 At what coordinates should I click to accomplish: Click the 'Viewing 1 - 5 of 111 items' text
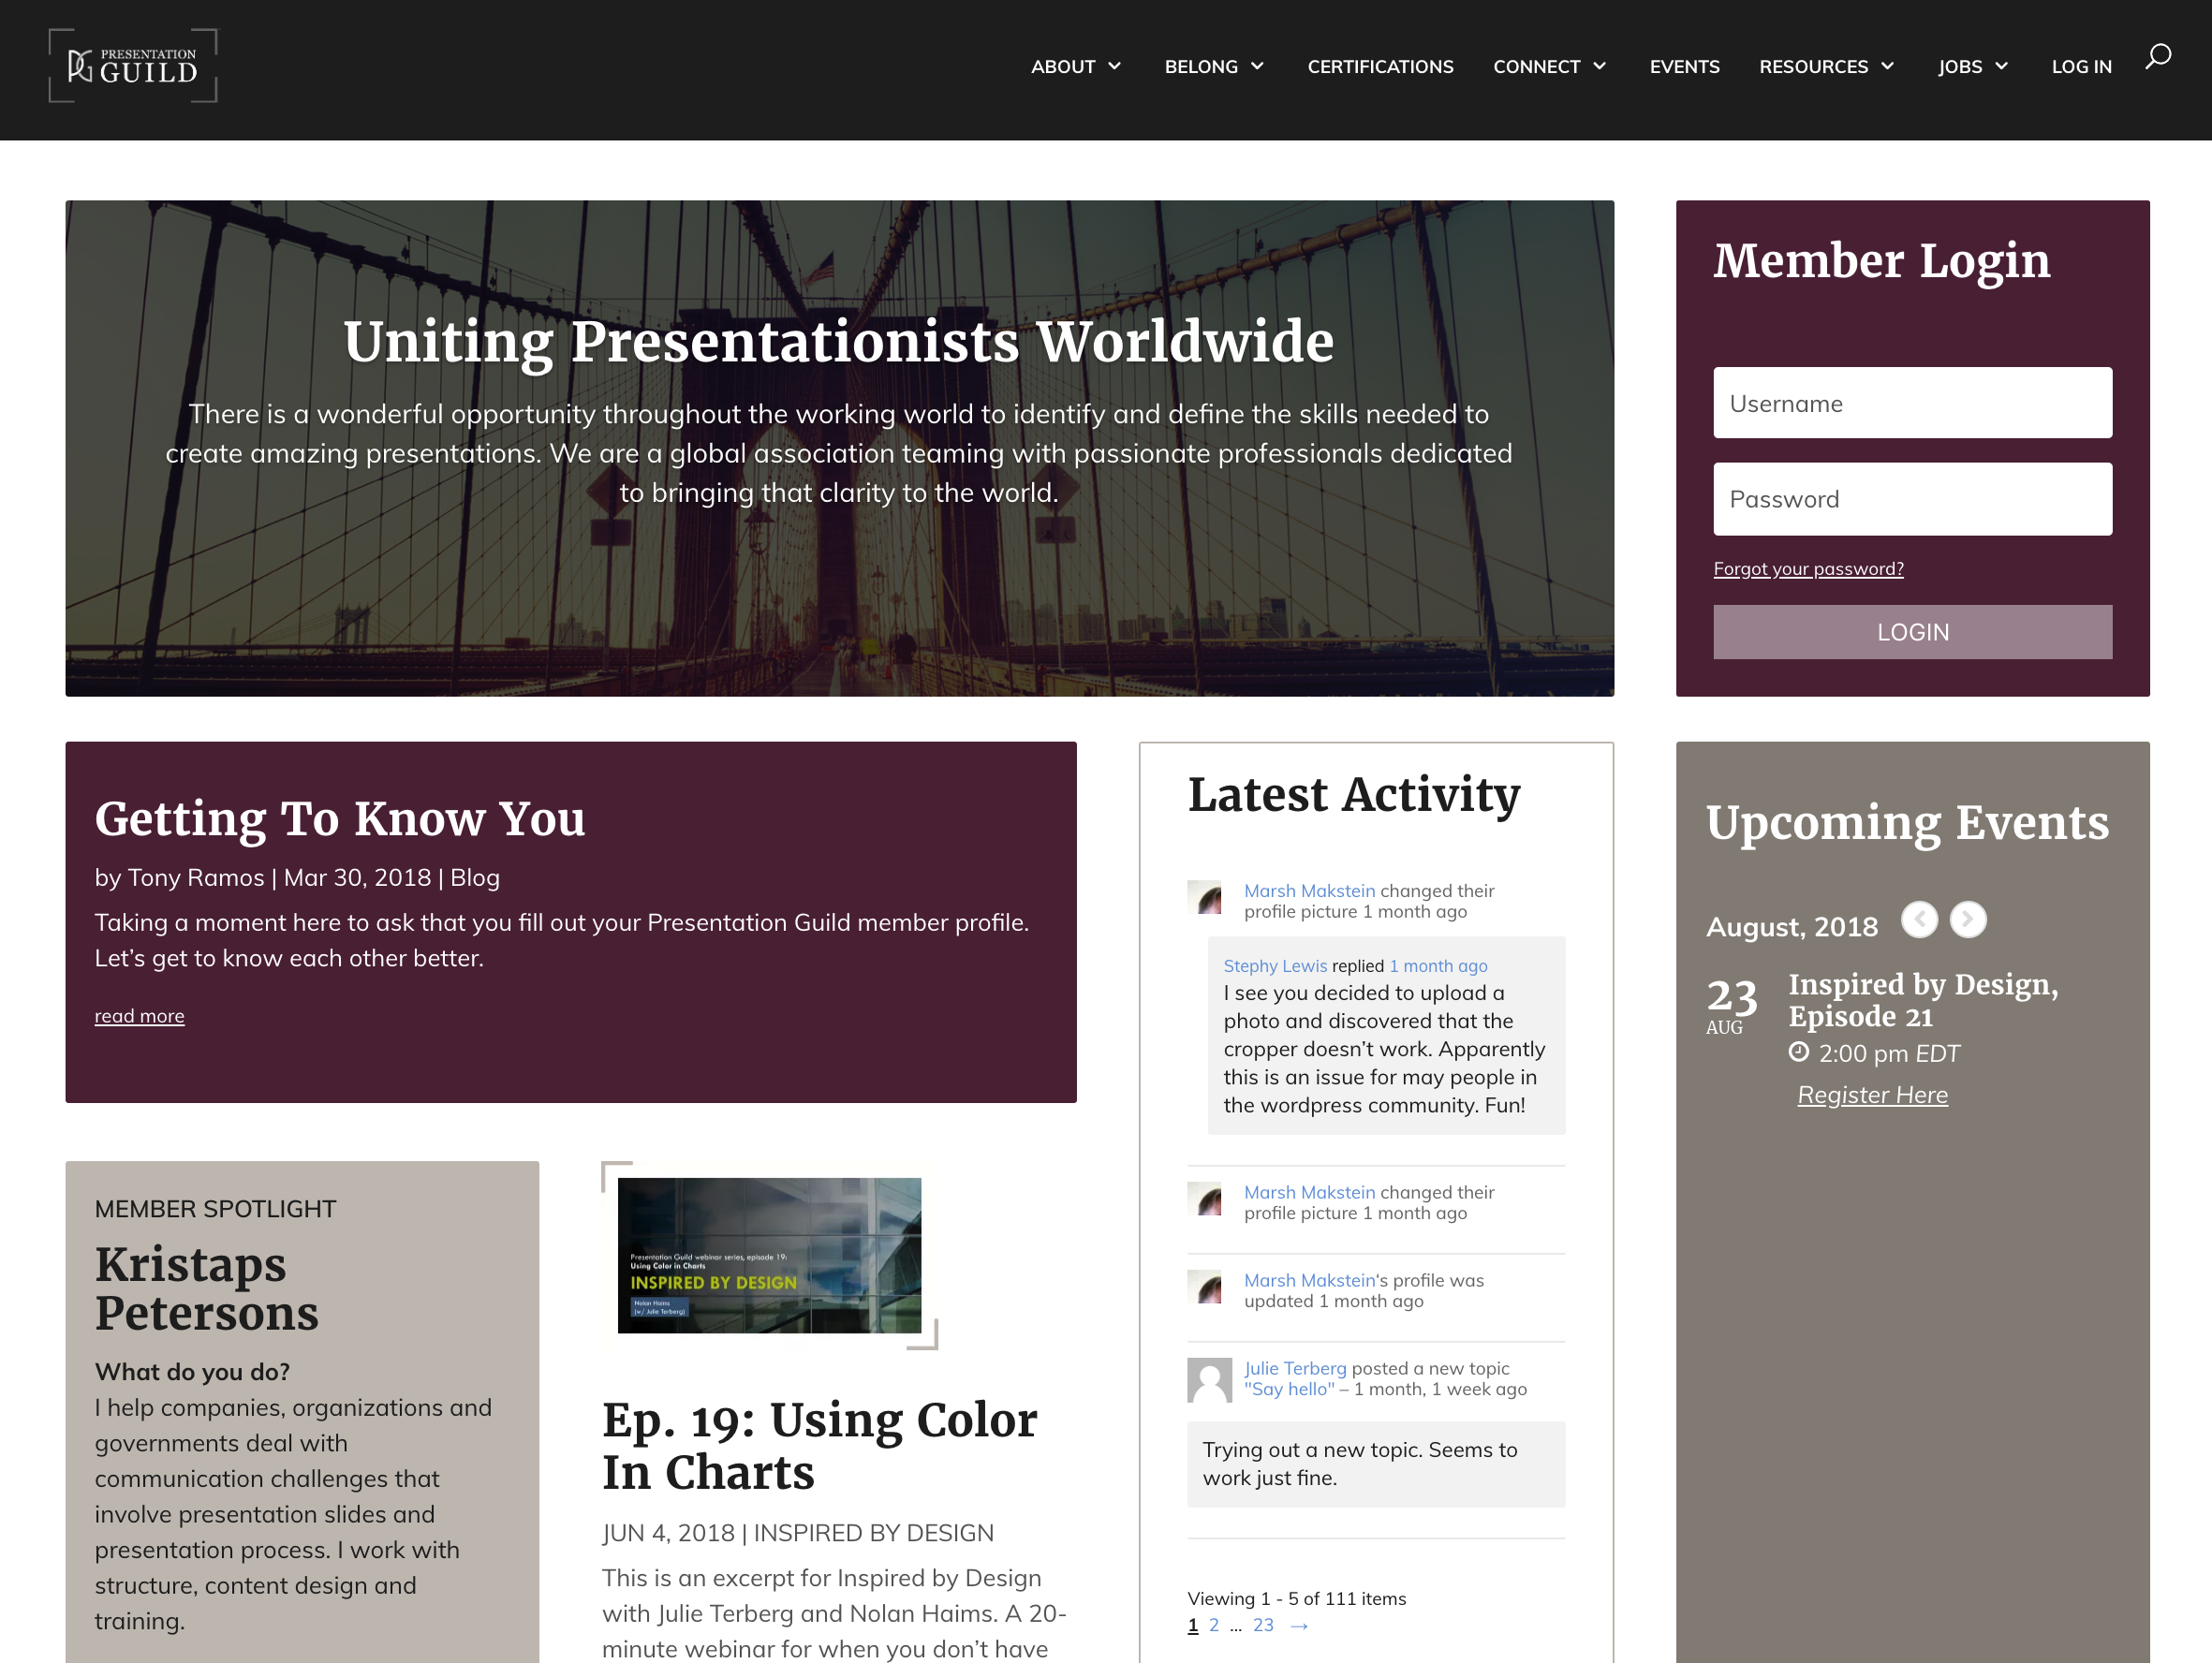[x=1296, y=1598]
